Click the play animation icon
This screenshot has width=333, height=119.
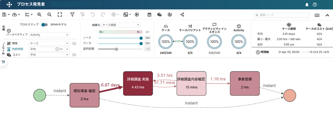[x=137, y=15]
